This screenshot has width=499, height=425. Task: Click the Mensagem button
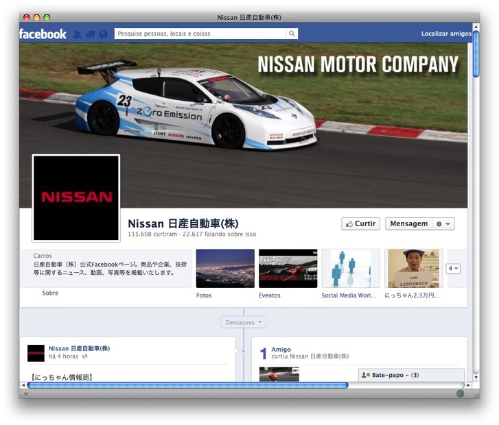[x=409, y=223]
